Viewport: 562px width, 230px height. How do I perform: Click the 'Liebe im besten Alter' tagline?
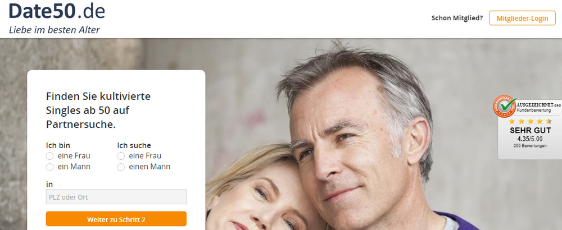tap(54, 30)
